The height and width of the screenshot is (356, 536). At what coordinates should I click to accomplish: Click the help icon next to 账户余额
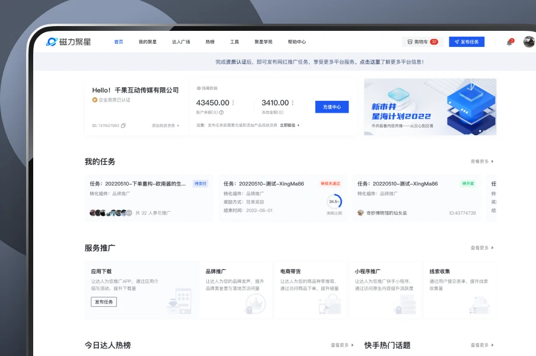pyautogui.click(x=222, y=112)
